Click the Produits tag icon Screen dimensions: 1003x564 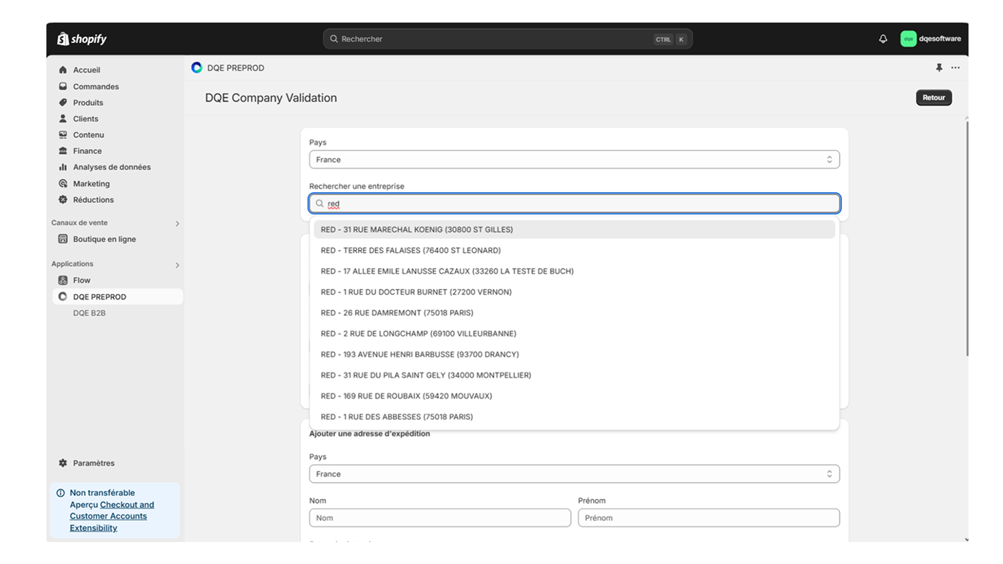63,103
